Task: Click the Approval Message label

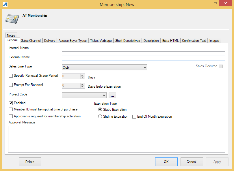Action: 22,122
